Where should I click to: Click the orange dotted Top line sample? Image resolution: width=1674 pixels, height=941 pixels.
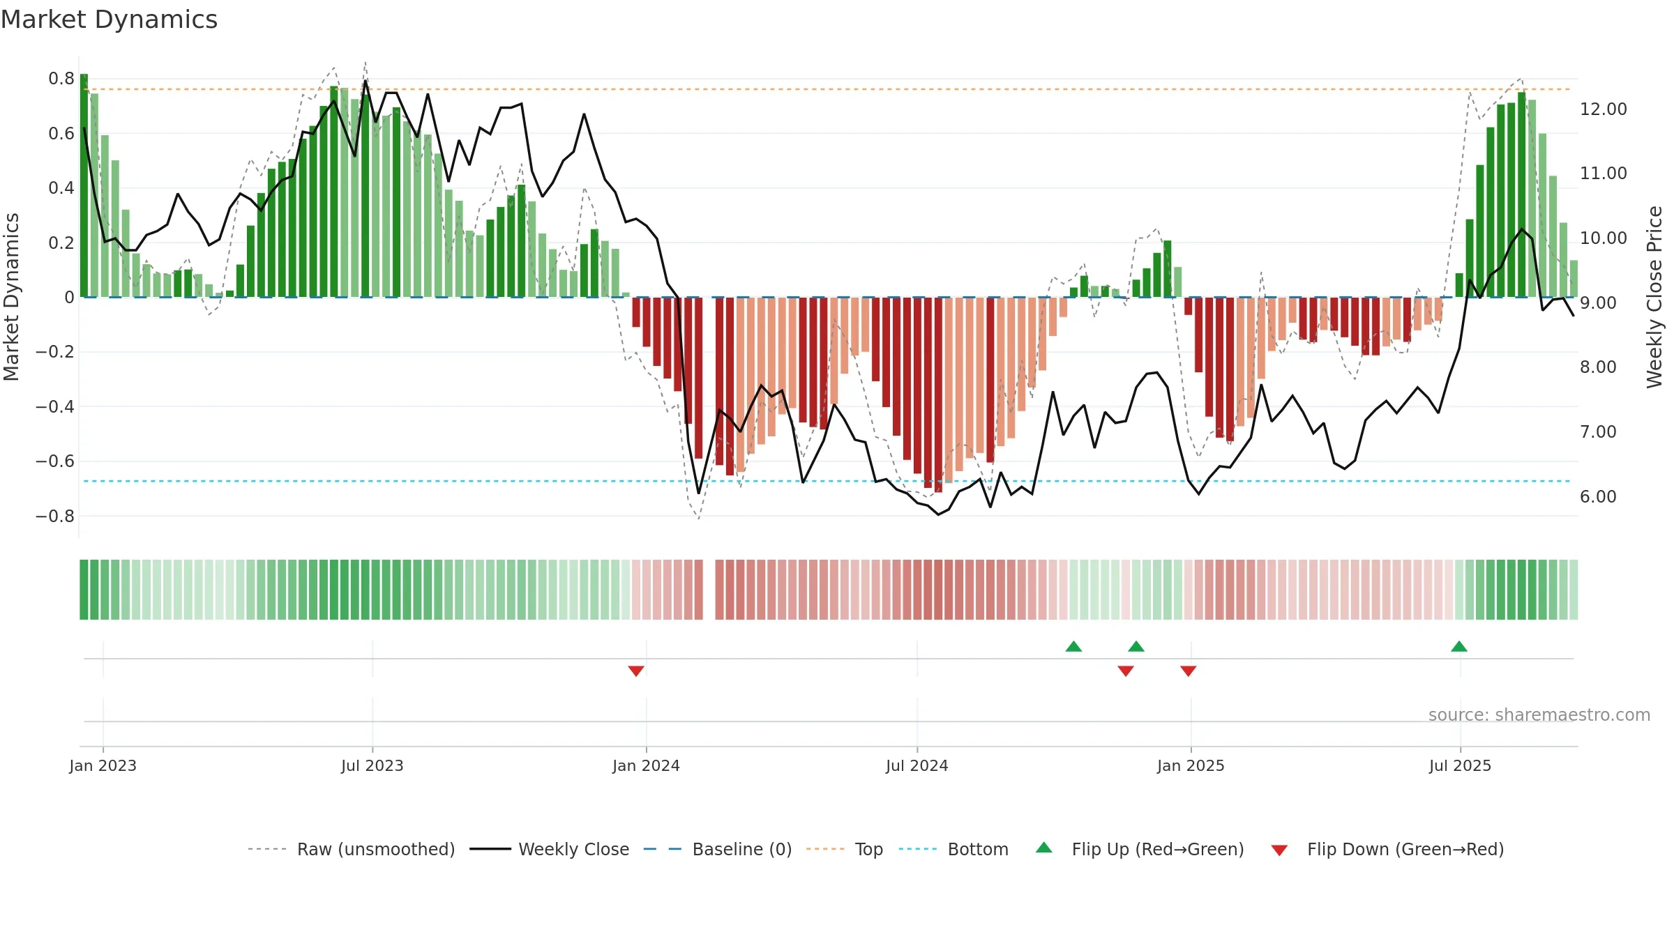[825, 849]
